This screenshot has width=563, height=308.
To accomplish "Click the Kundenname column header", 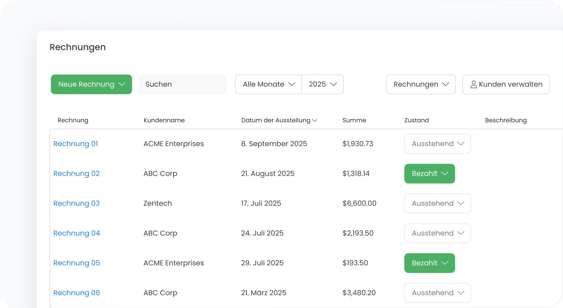I will 164,120.
